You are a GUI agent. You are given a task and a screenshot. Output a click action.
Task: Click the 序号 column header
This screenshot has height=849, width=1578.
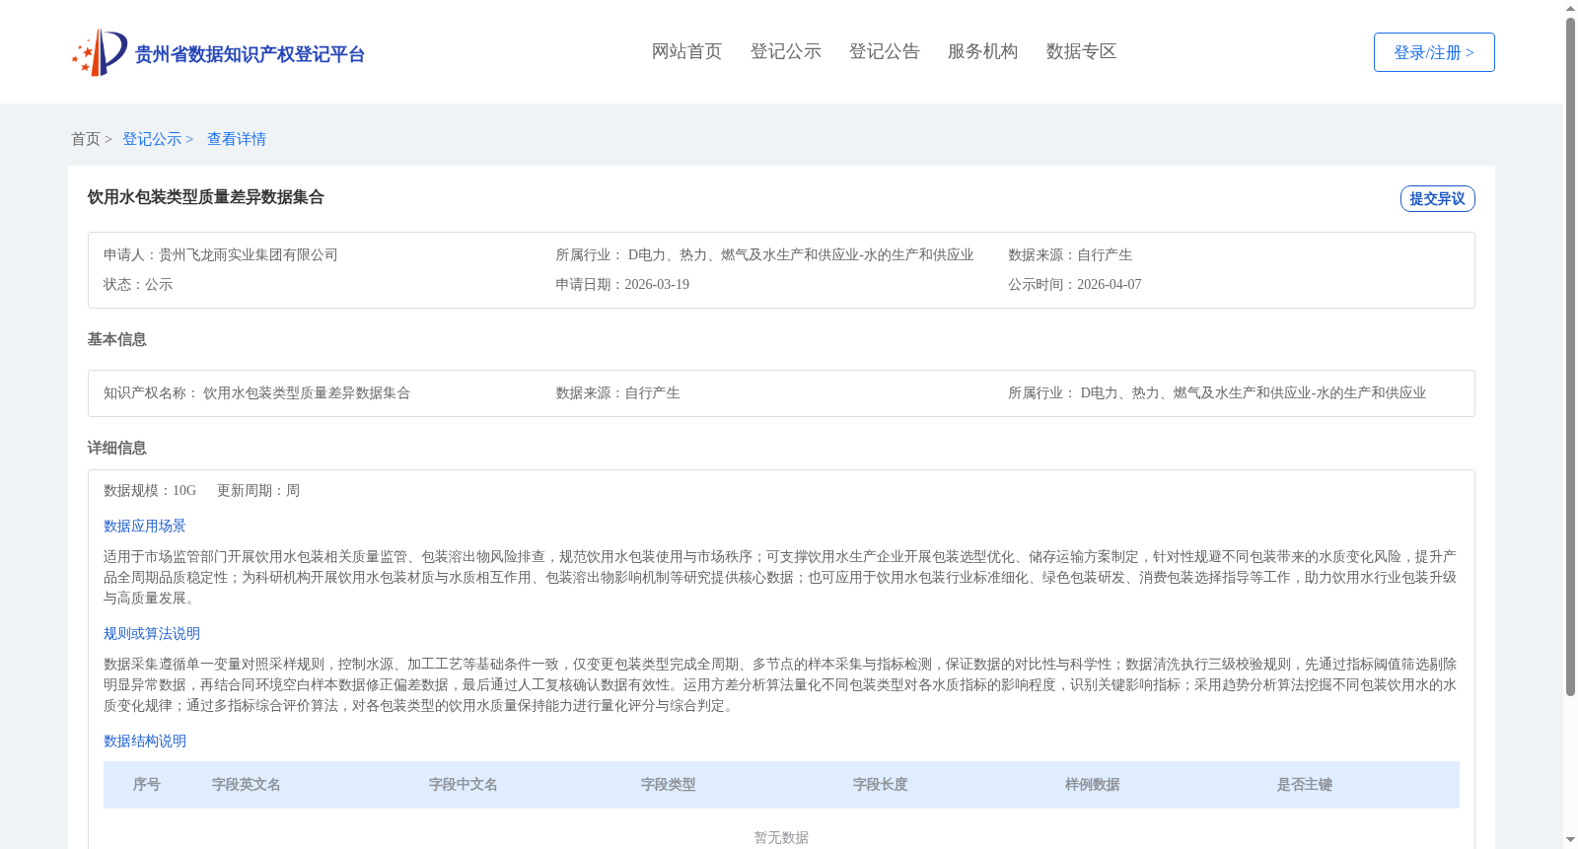pos(147,784)
